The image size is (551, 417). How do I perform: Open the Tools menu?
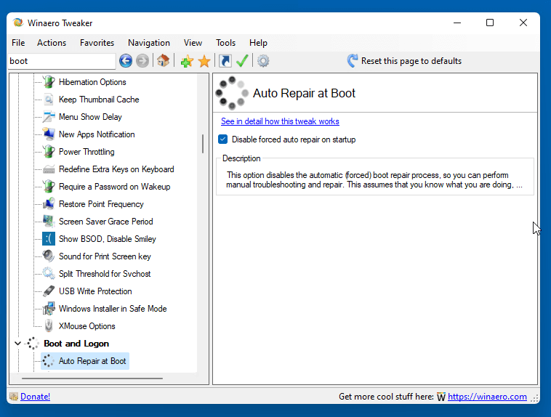[225, 43]
